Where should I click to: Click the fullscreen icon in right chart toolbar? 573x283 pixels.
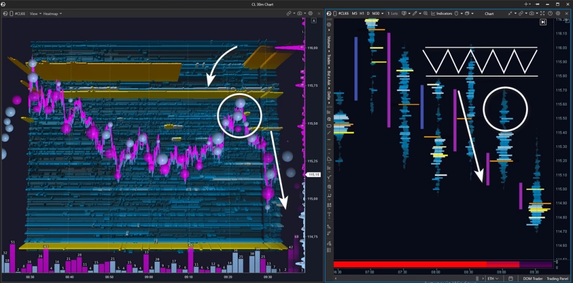[x=542, y=13]
